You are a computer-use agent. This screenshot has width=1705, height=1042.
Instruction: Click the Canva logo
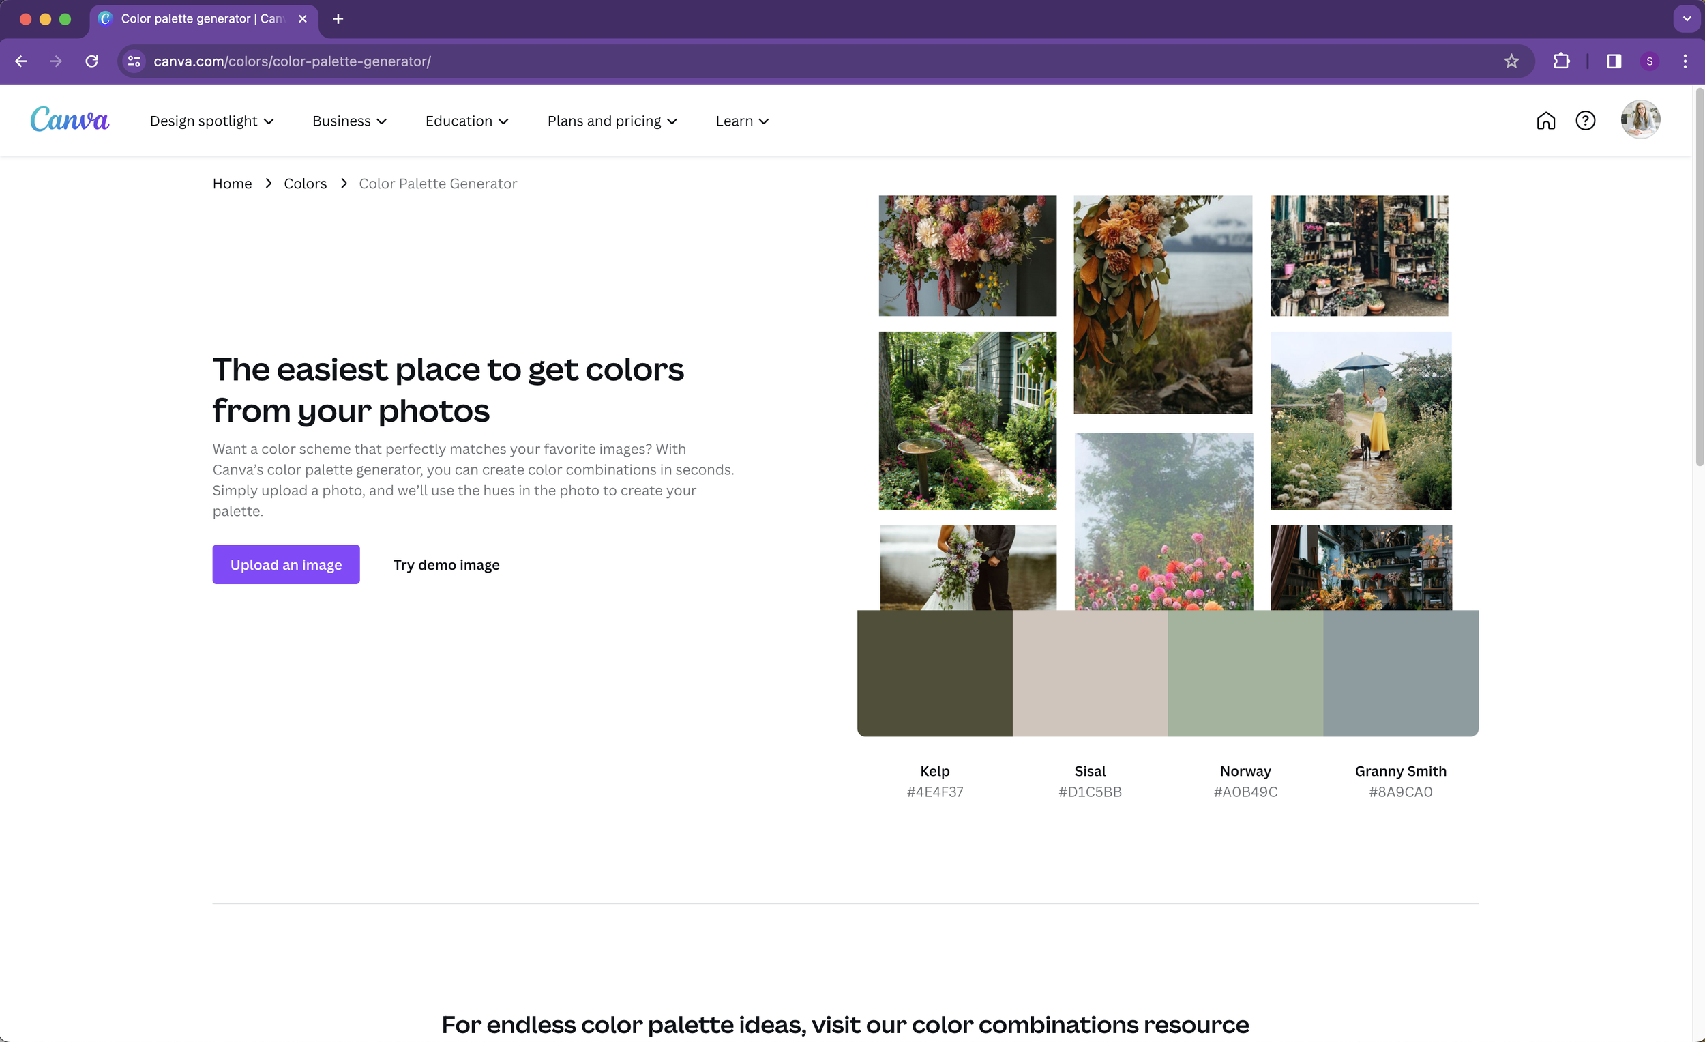[x=69, y=119]
